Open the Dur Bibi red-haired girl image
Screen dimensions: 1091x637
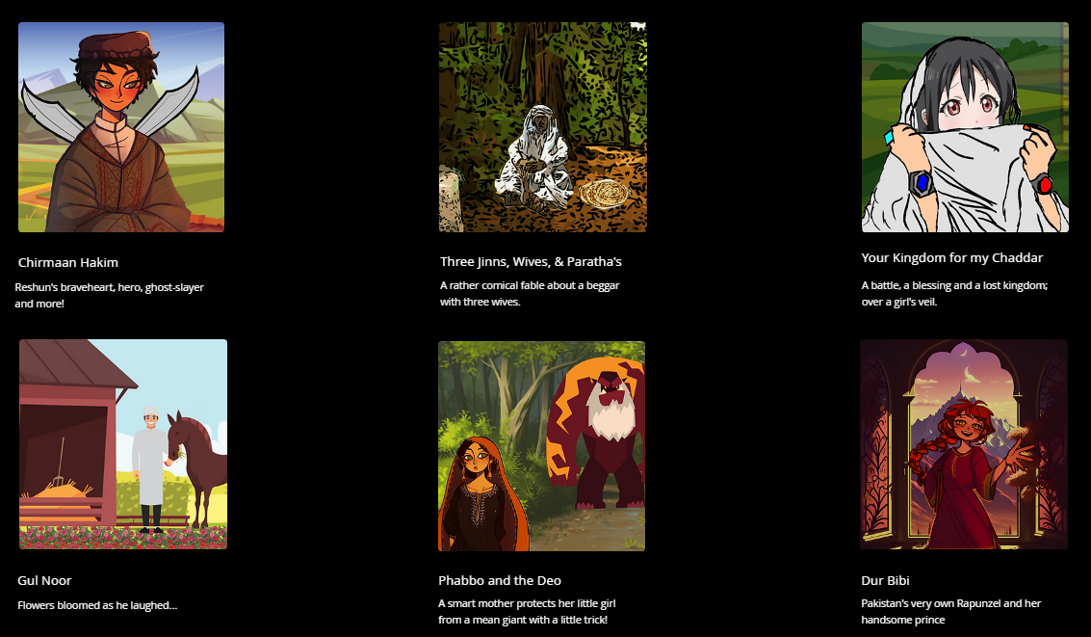click(964, 444)
